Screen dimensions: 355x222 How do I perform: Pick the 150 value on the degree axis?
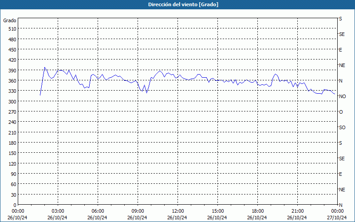coord(12,154)
